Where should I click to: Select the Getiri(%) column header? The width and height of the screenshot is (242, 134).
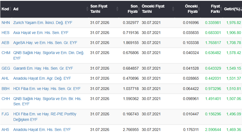tap(232, 9)
